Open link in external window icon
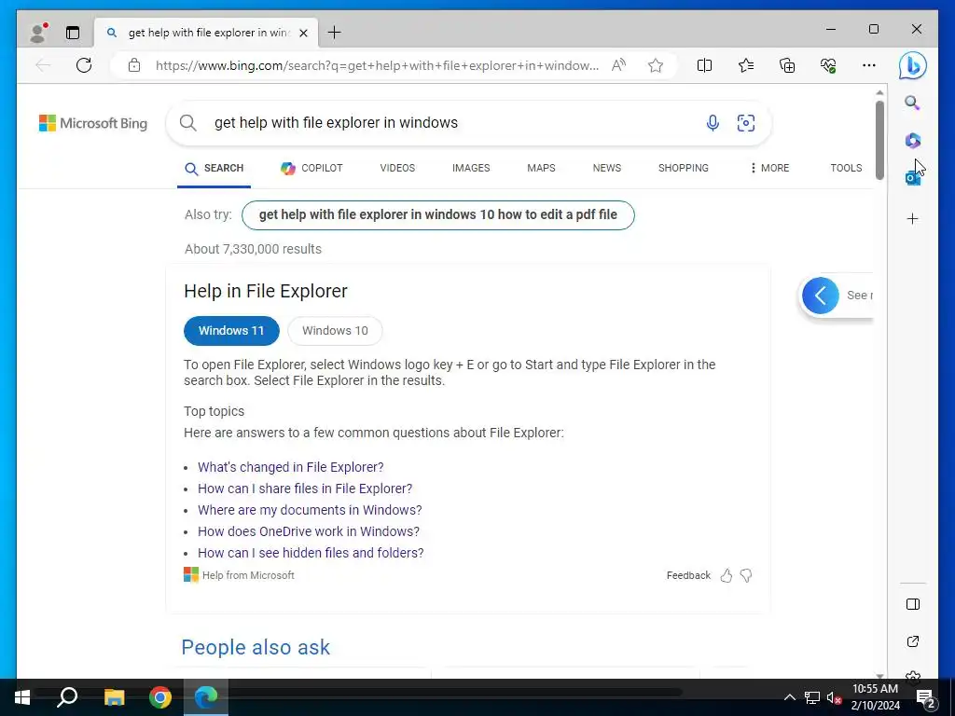The image size is (955, 716). (x=912, y=641)
